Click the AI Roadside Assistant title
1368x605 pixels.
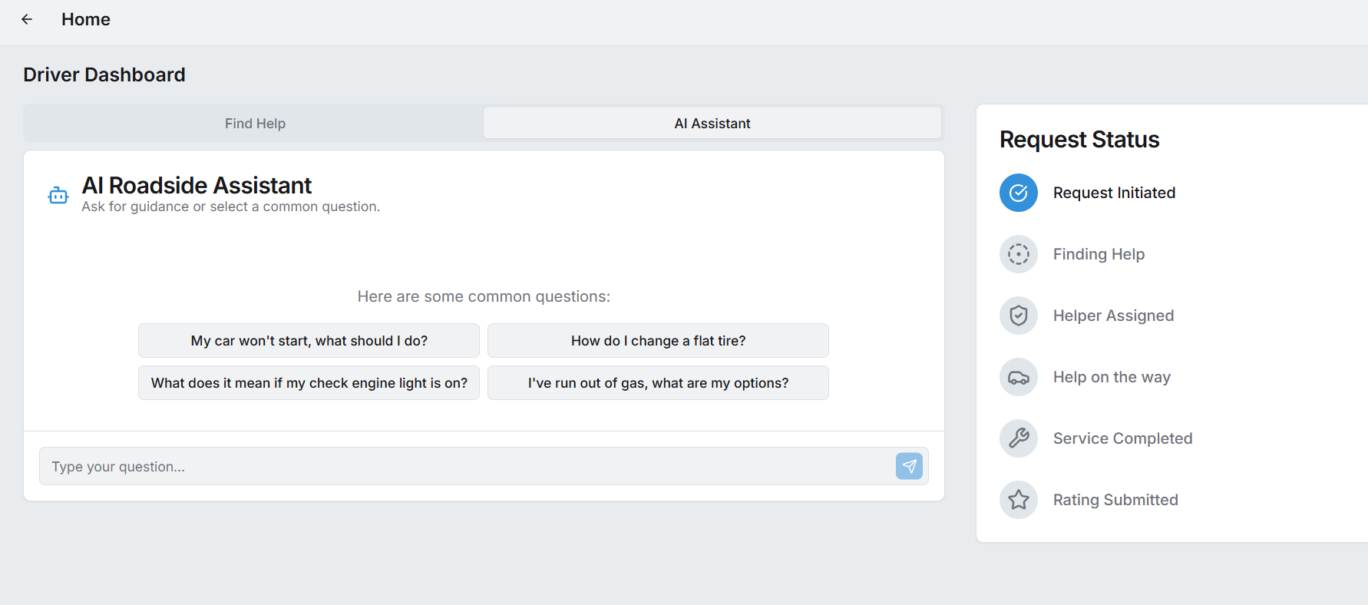[197, 185]
